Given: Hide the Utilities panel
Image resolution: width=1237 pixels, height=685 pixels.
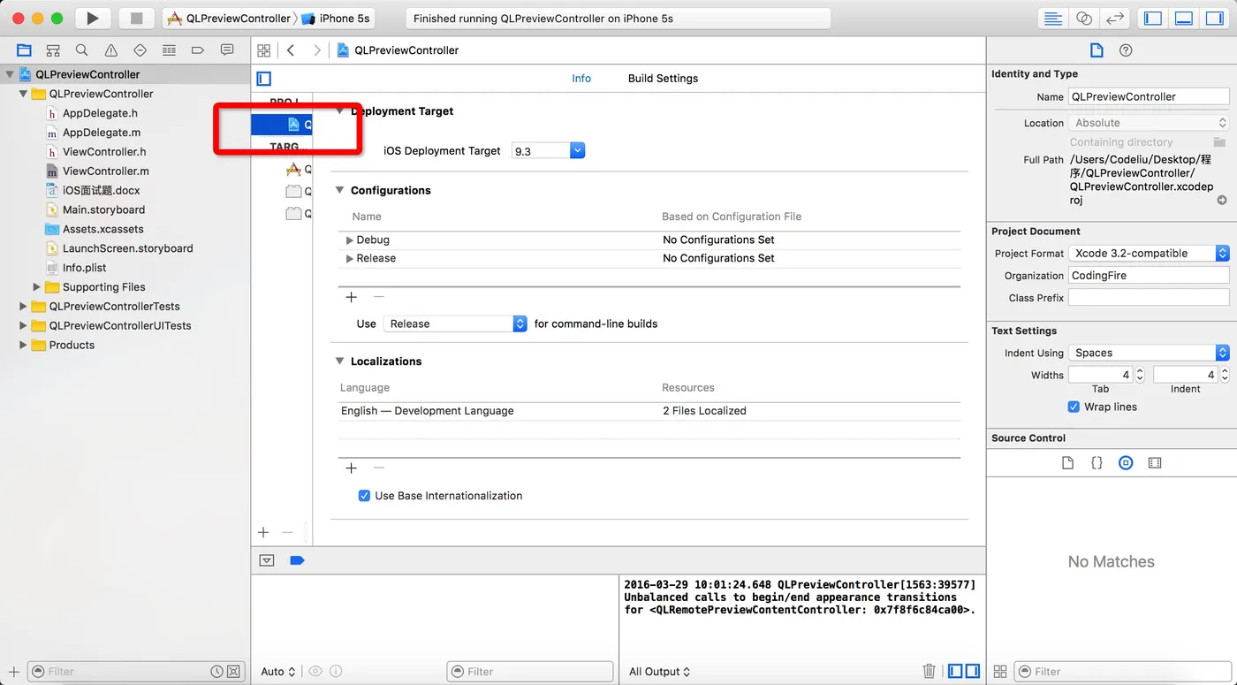Looking at the screenshot, I should pyautogui.click(x=1215, y=18).
